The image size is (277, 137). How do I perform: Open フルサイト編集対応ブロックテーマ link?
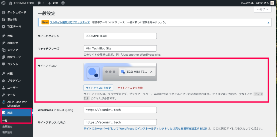click(70, 22)
